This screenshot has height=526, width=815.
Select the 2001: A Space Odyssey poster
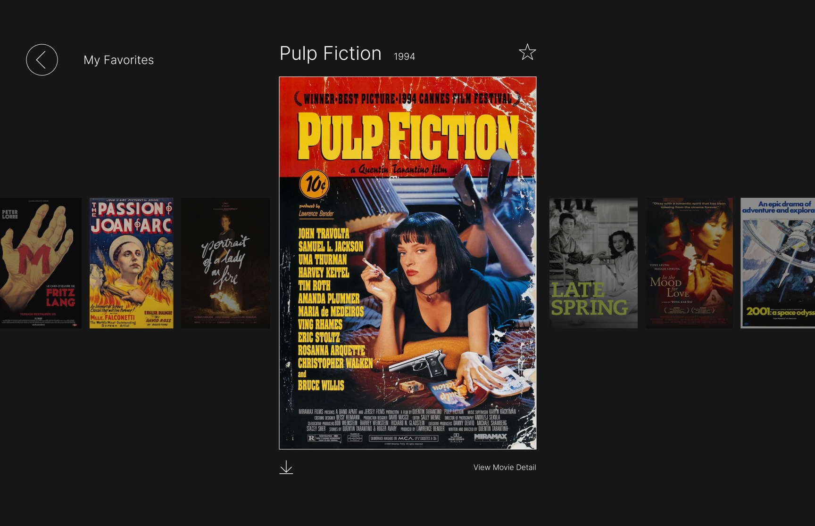778,263
